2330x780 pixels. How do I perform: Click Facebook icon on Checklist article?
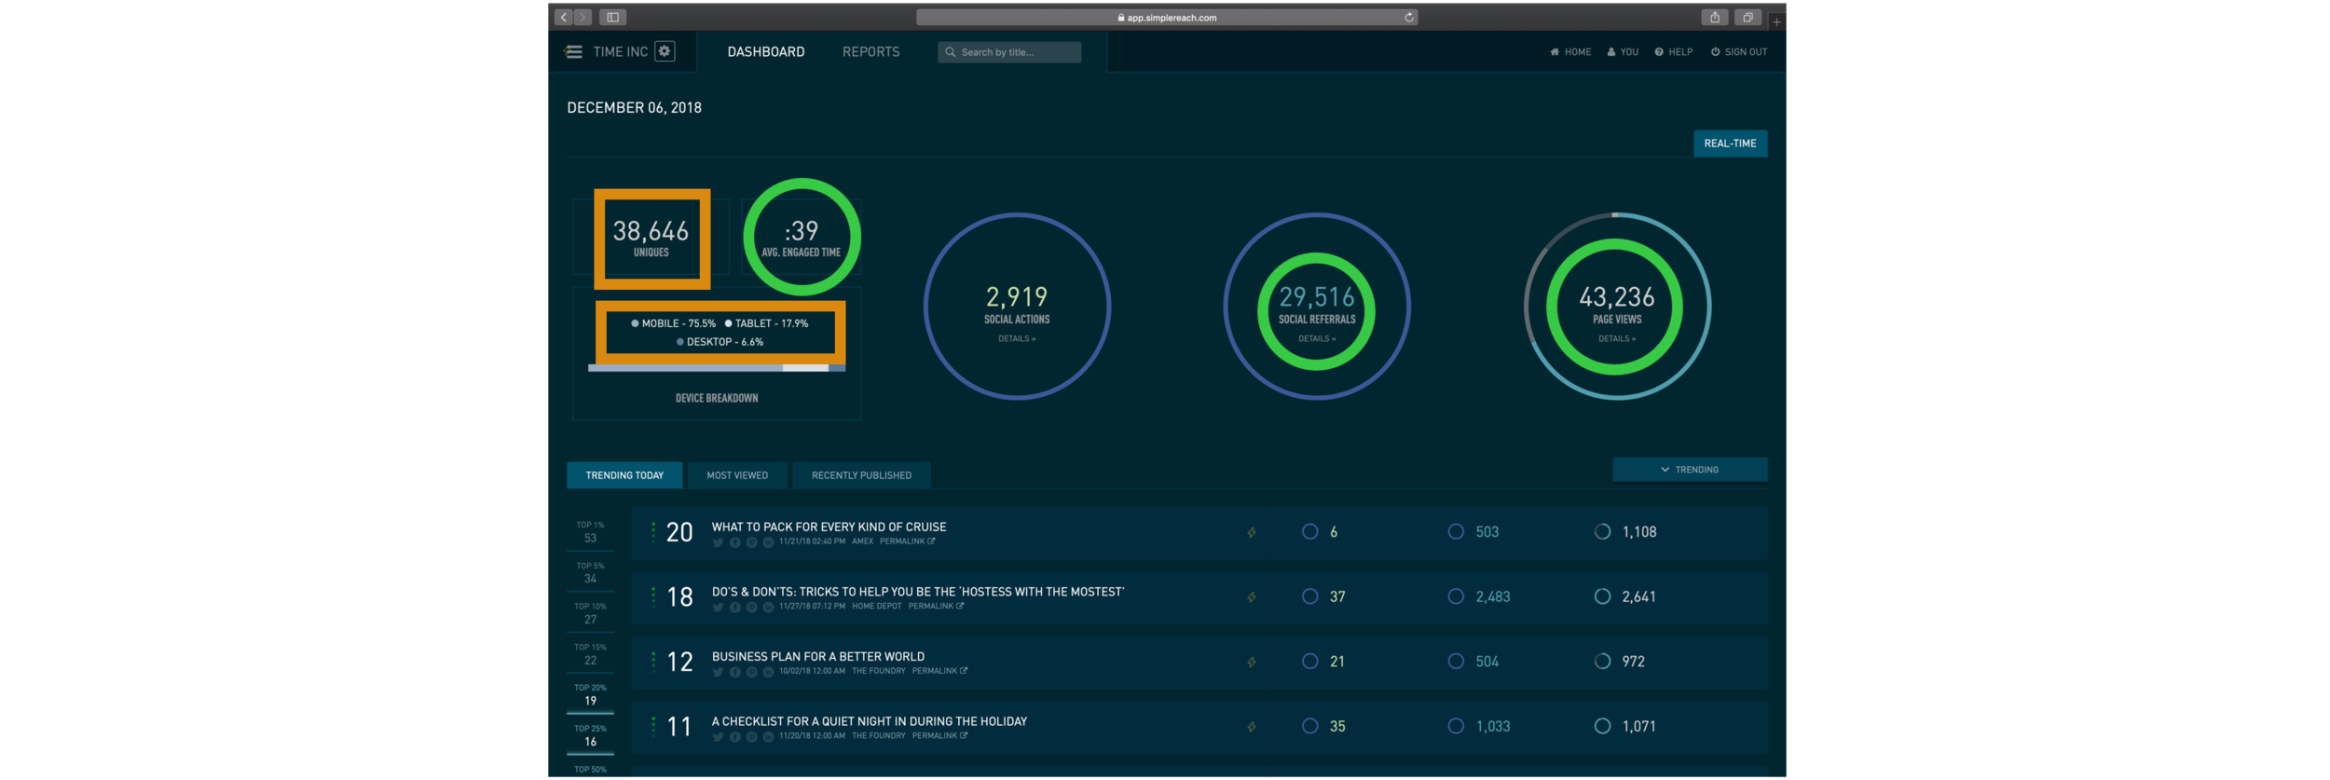[x=735, y=737]
